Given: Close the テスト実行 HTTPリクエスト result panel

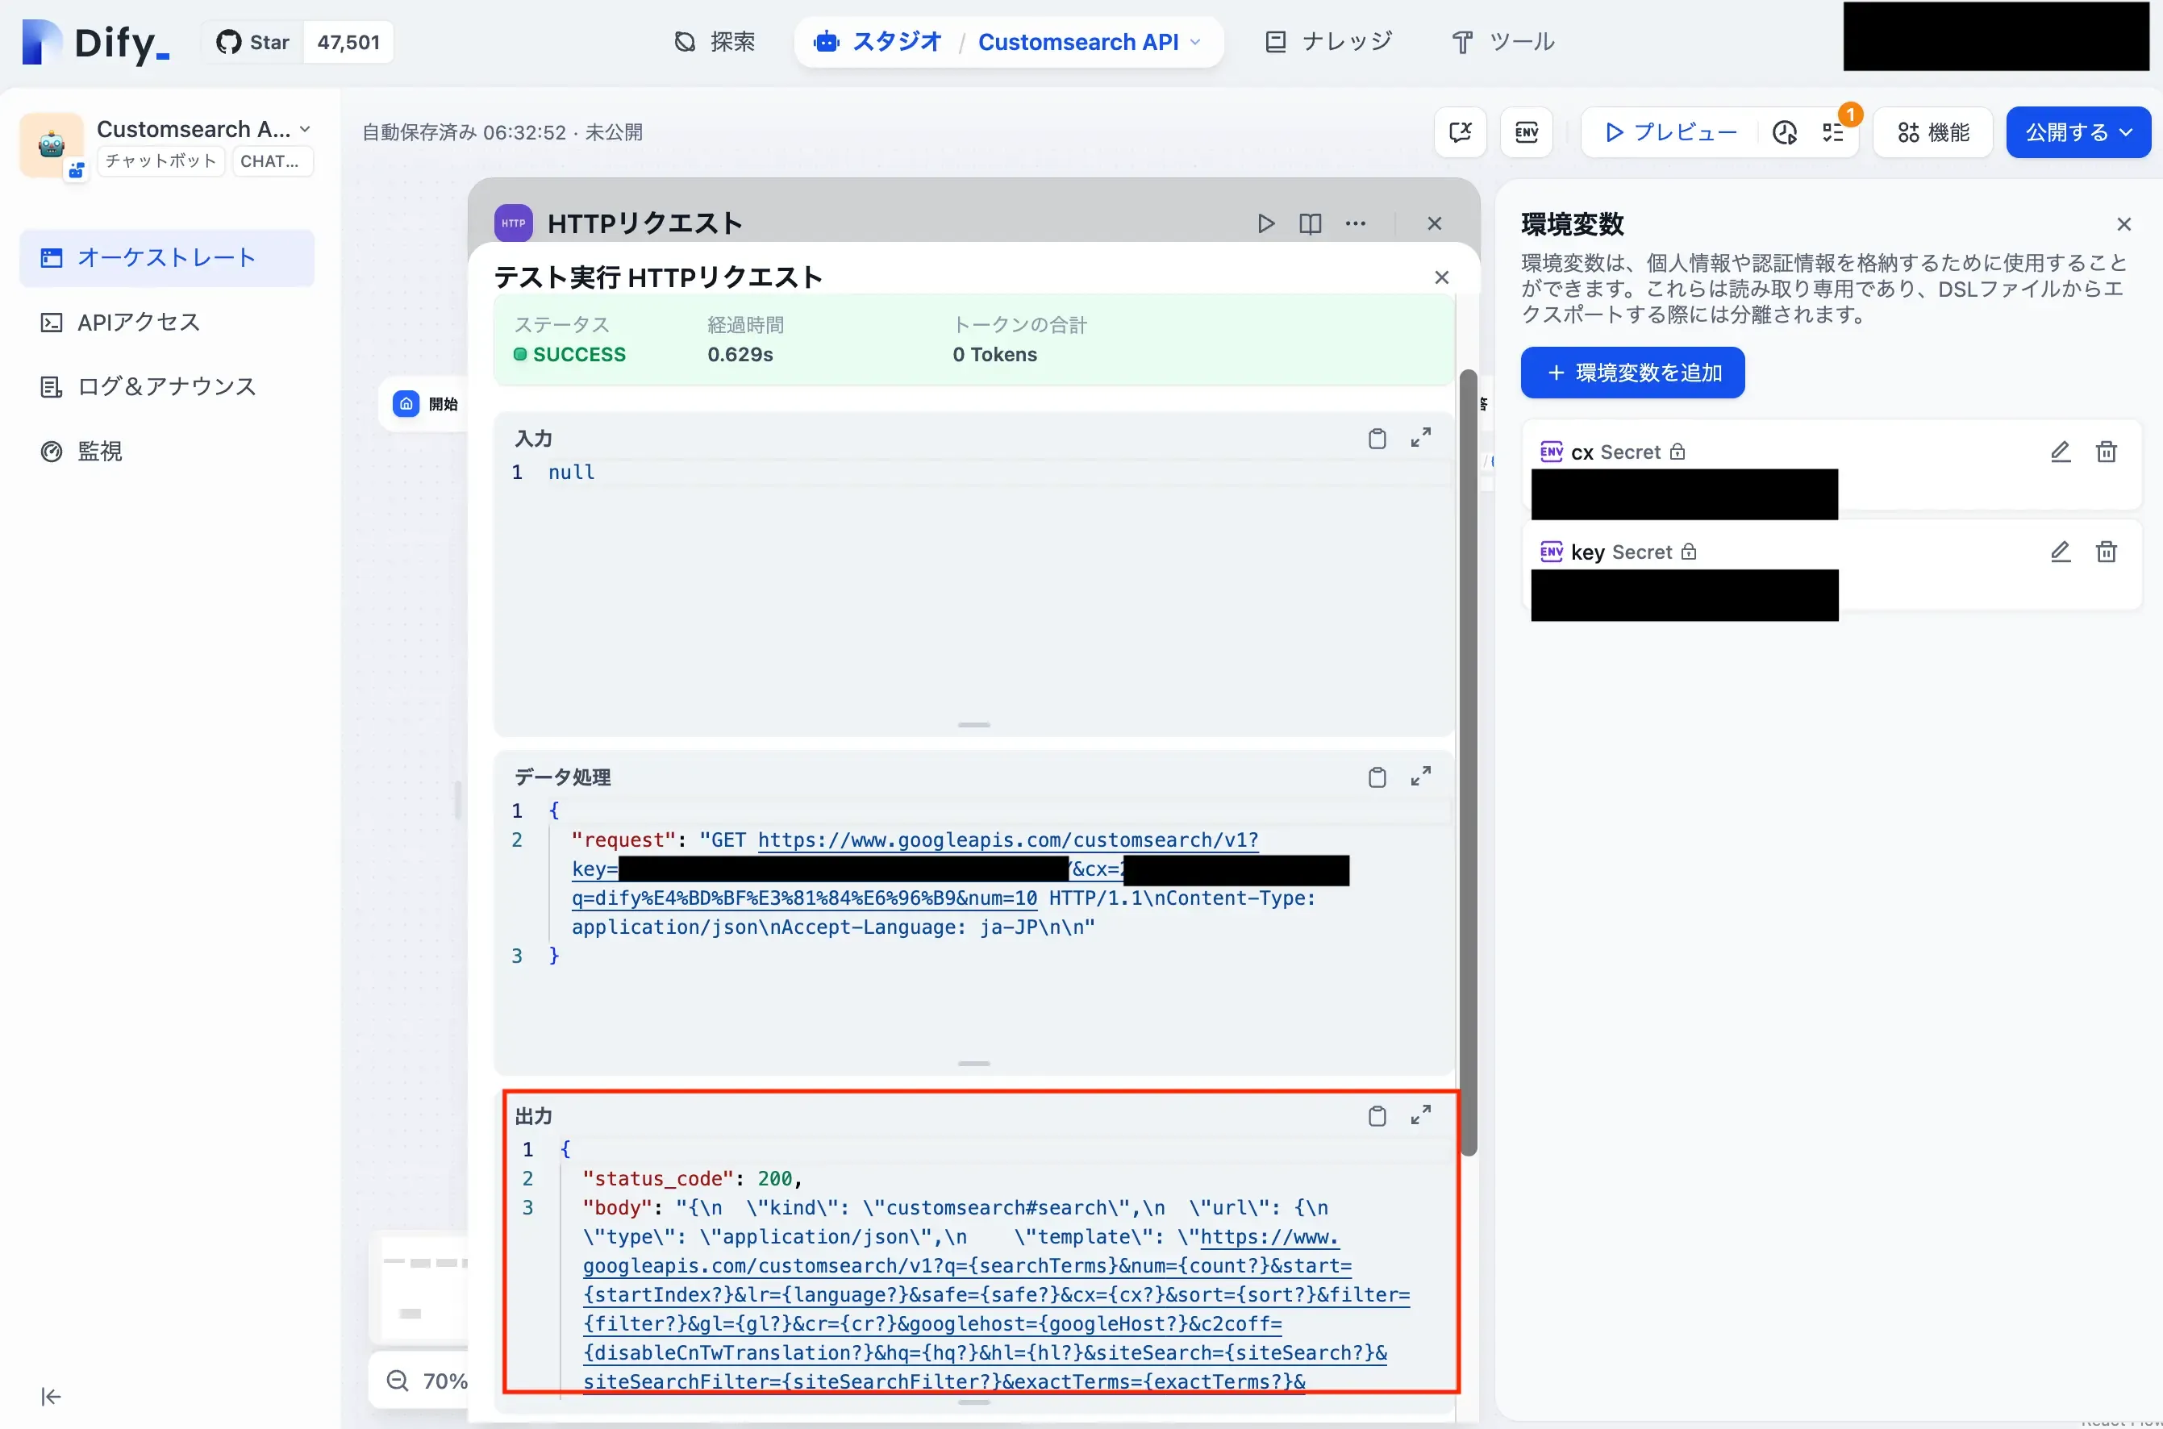Looking at the screenshot, I should pos(1441,277).
